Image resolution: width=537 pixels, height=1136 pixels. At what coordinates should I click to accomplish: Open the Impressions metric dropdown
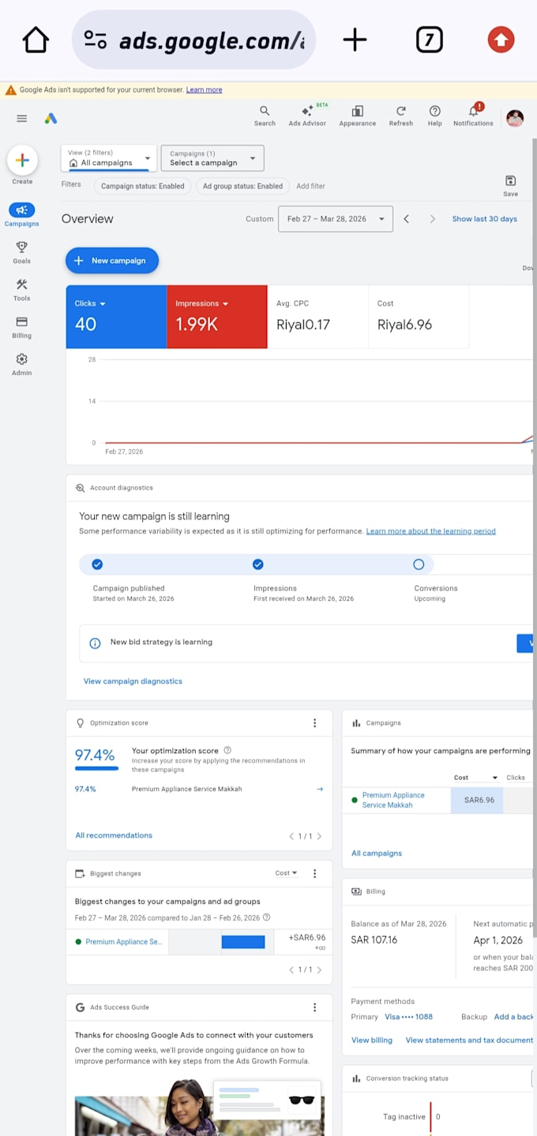pos(201,303)
